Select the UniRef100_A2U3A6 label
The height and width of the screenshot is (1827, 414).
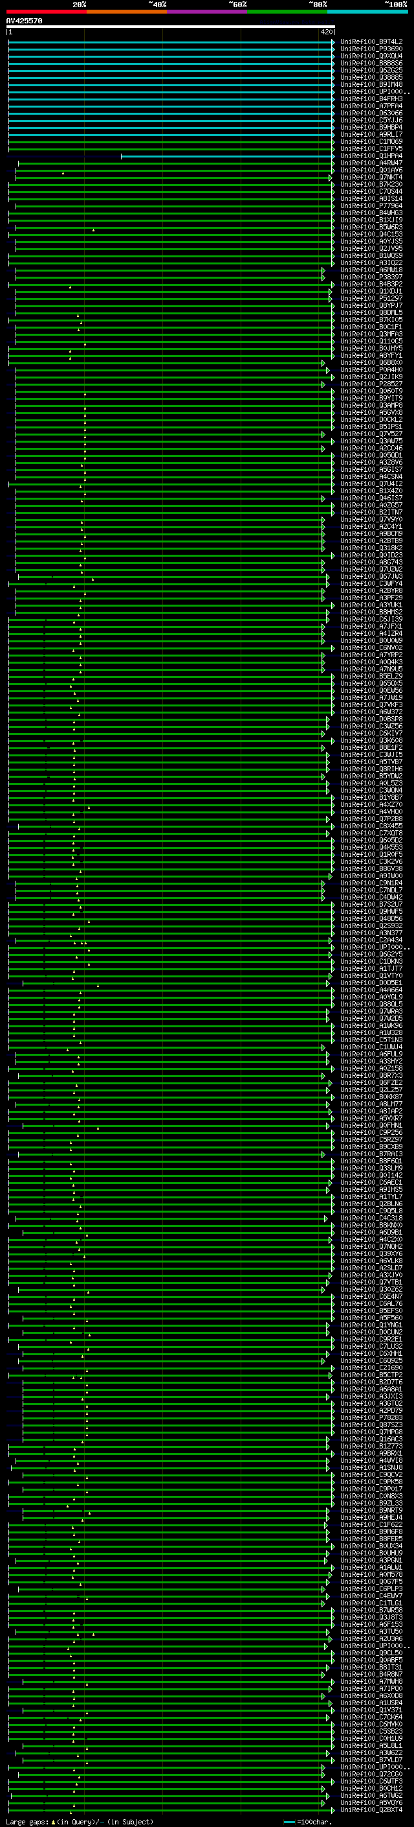pos(371,1639)
